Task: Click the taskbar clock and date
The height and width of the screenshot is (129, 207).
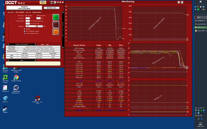Action: [201, 124]
